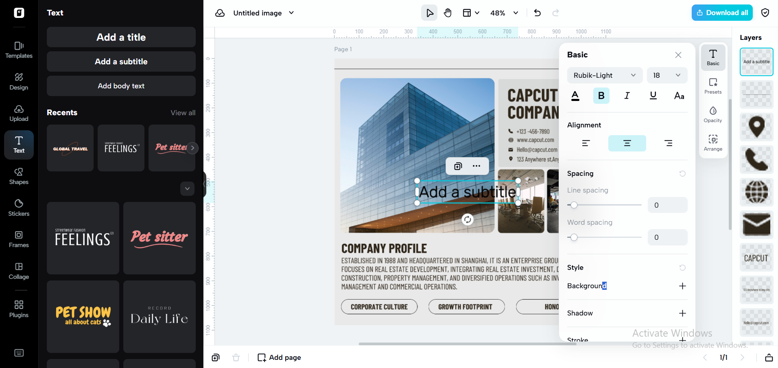778x368 pixels.
Task: Toggle bold formatting on the subtitle text
Action: [601, 96]
